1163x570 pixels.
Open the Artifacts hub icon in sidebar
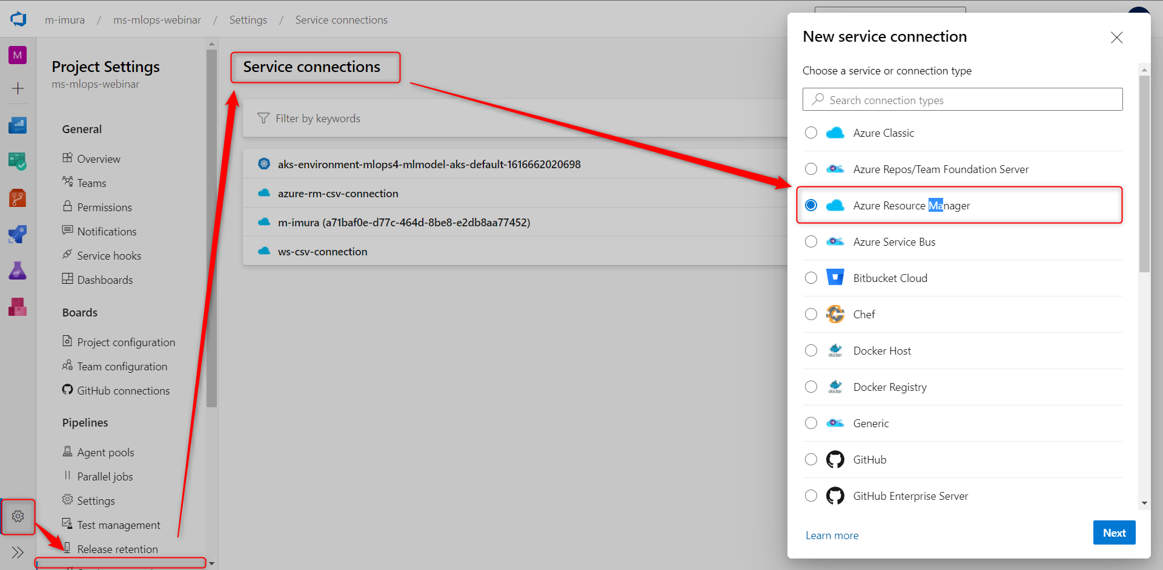pos(18,307)
